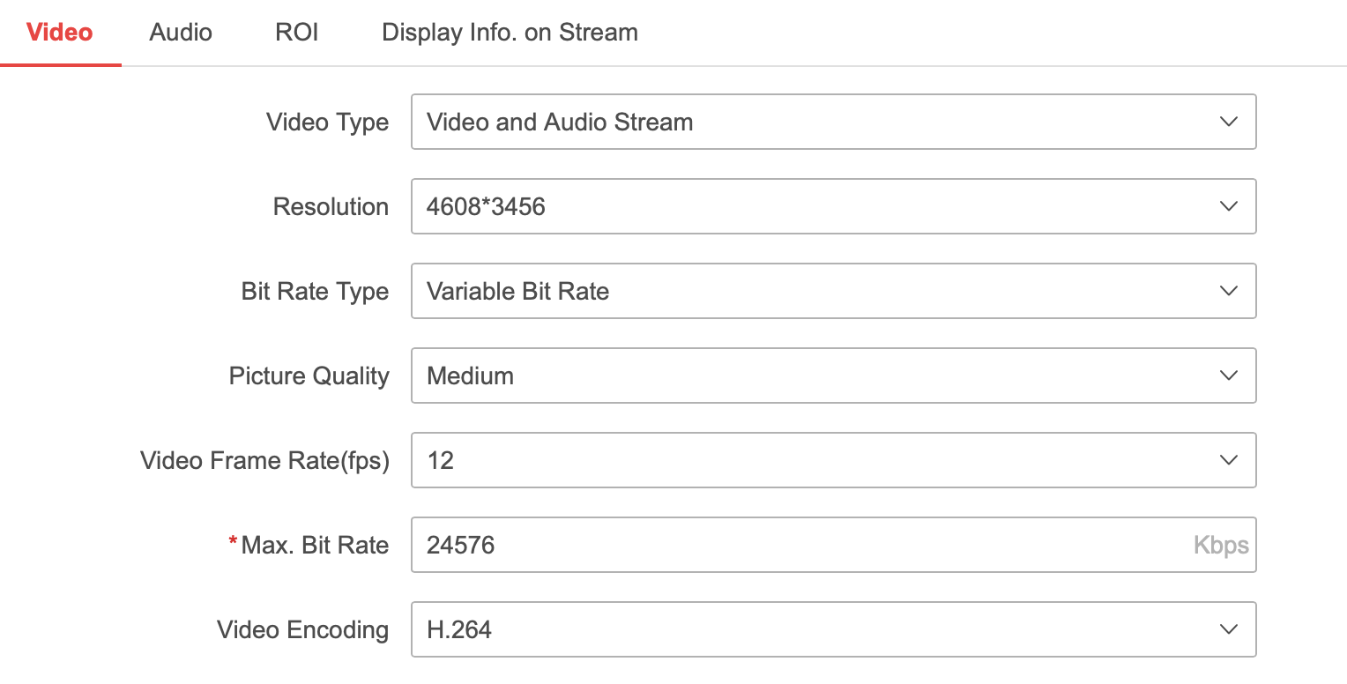Open the Video Type selector
This screenshot has height=684, width=1347.
[793, 122]
